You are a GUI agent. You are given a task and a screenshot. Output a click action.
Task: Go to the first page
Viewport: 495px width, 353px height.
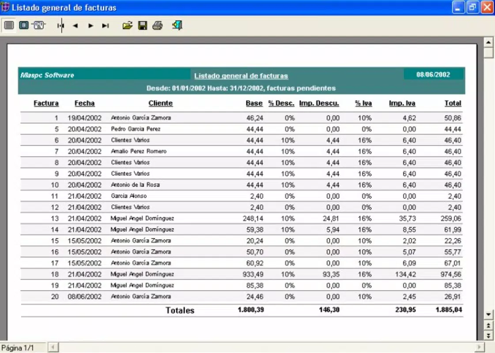(x=61, y=26)
